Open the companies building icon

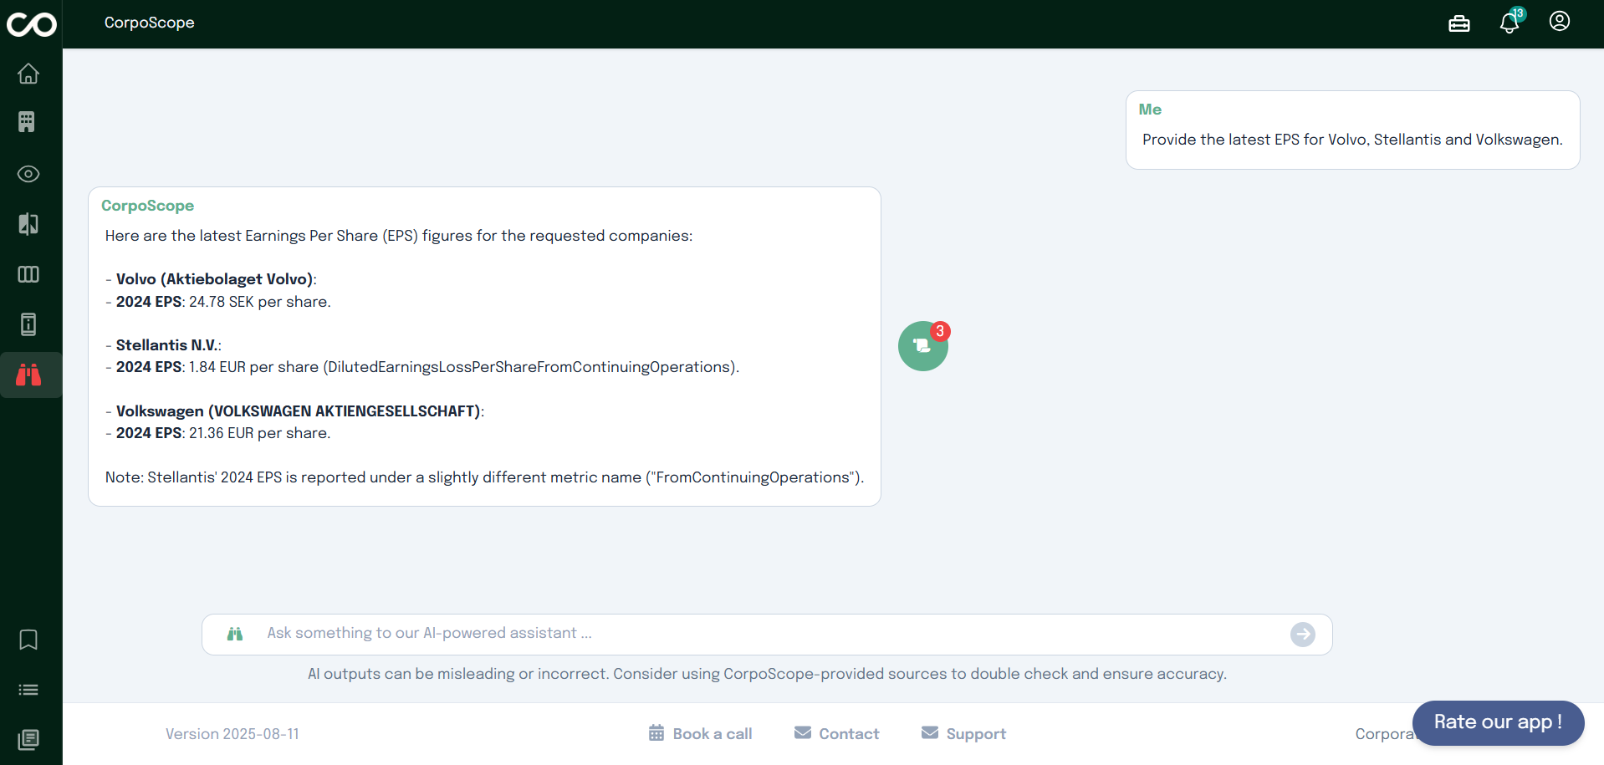click(27, 122)
